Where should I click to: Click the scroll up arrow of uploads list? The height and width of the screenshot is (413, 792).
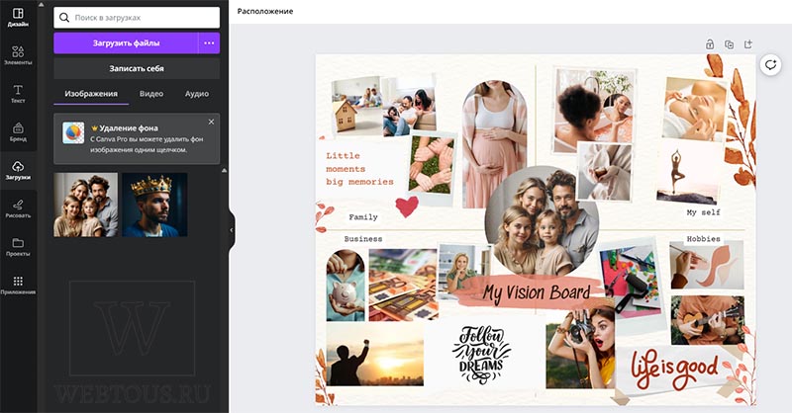[225, 171]
